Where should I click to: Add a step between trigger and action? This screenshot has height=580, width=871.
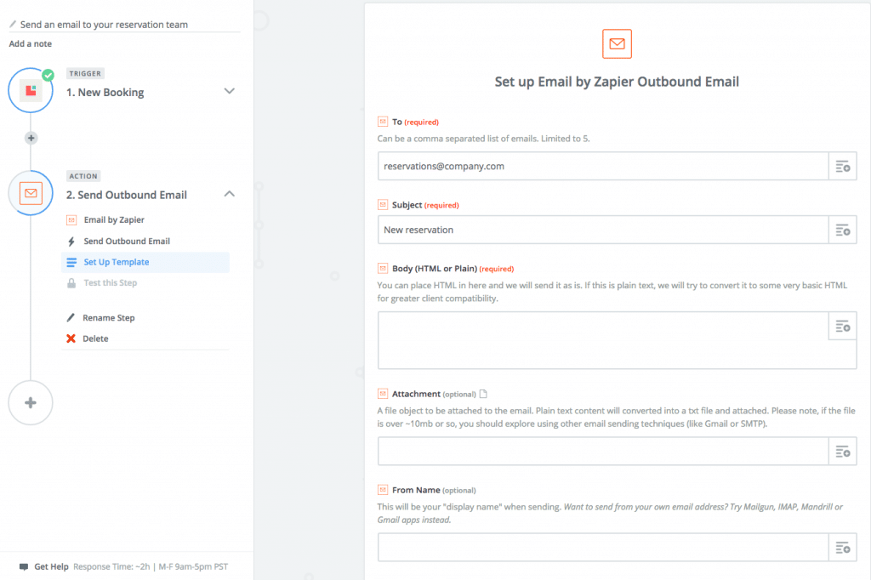tap(31, 138)
